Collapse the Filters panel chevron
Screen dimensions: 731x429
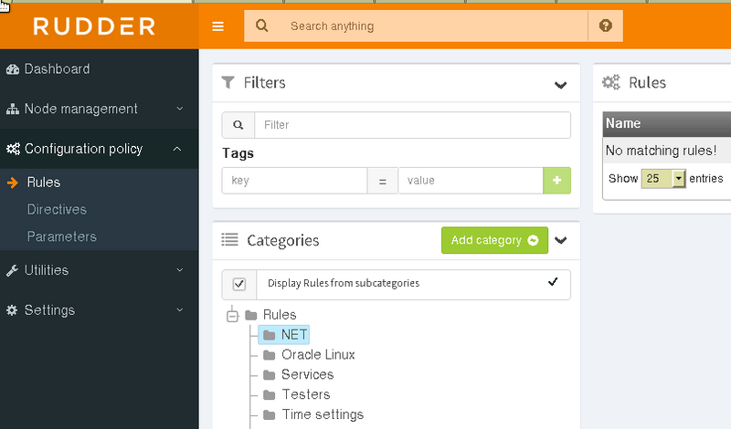[560, 85]
